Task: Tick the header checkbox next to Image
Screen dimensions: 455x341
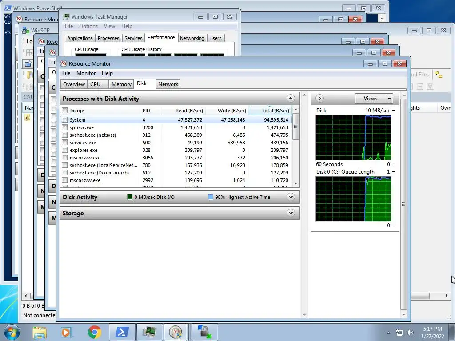Action: [x=65, y=111]
